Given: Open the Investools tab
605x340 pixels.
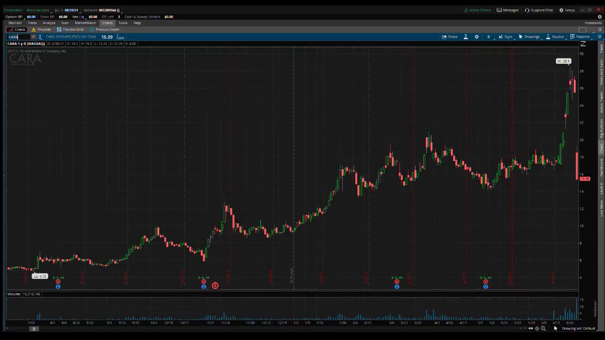Looking at the screenshot, I should 593,23.
